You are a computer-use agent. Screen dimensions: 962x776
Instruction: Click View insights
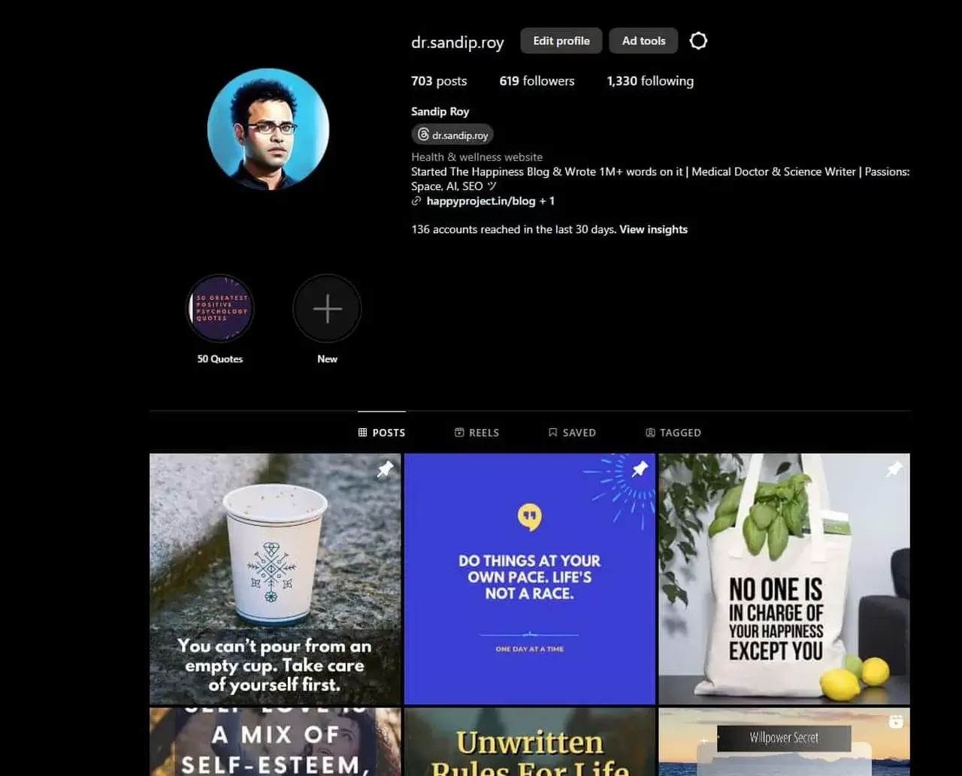point(653,229)
